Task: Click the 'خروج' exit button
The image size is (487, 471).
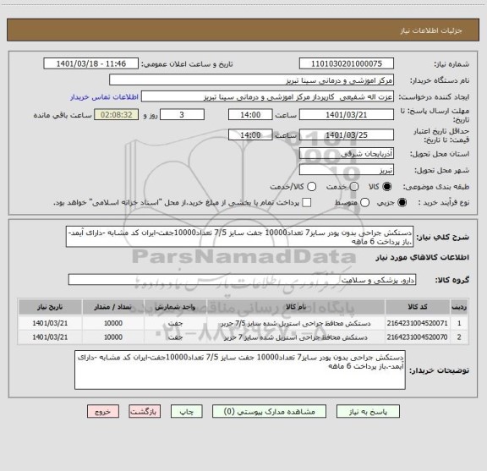Action: click(103, 411)
